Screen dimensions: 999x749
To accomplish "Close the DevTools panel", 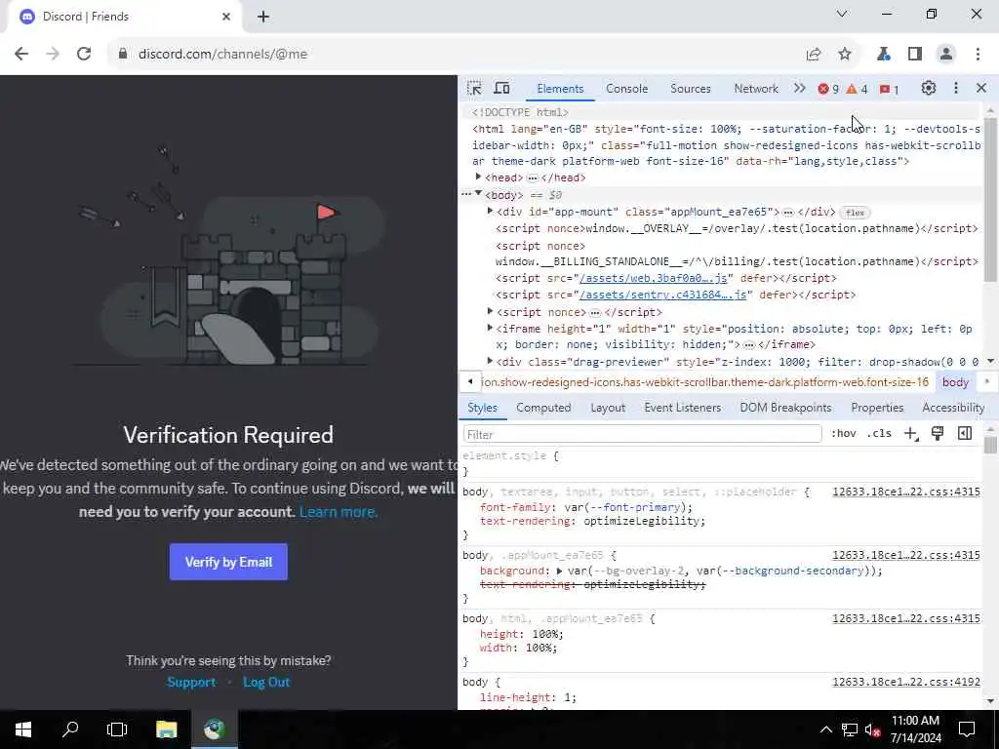I will click(981, 88).
